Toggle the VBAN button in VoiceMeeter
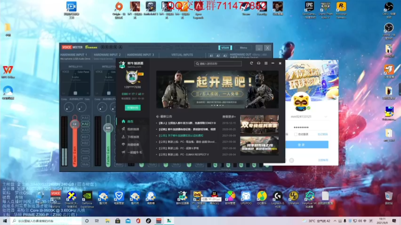This screenshot has width=401, height=225. pyautogui.click(x=225, y=47)
